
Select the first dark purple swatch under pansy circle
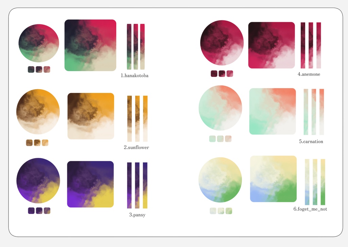coord(31,211)
